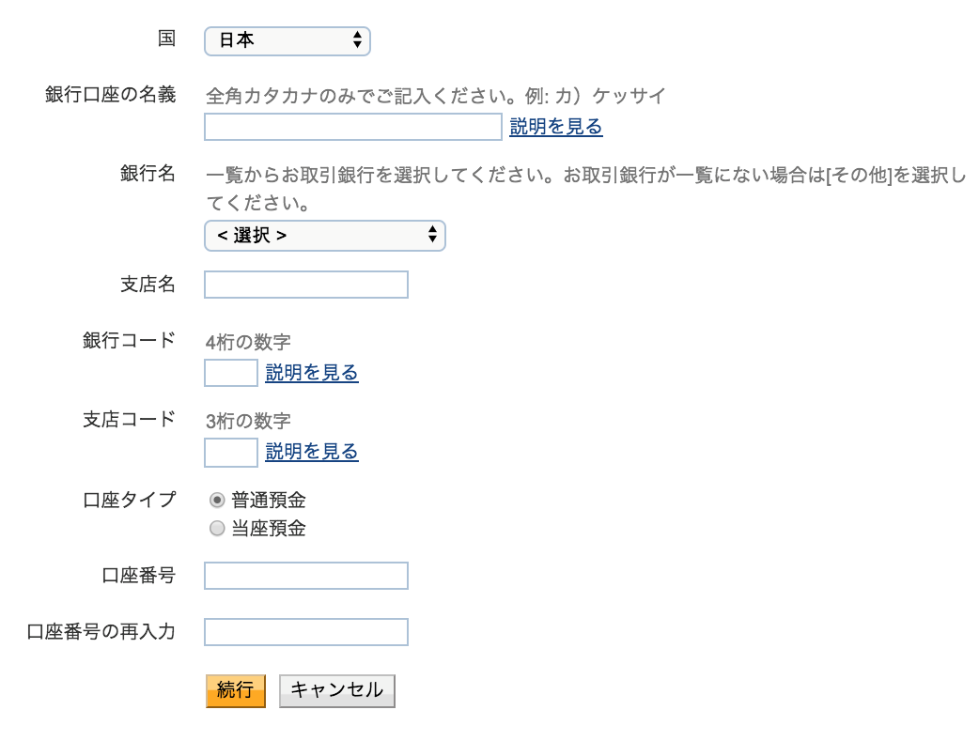
Task: Click the 支店名 field label
Action: coord(148,284)
